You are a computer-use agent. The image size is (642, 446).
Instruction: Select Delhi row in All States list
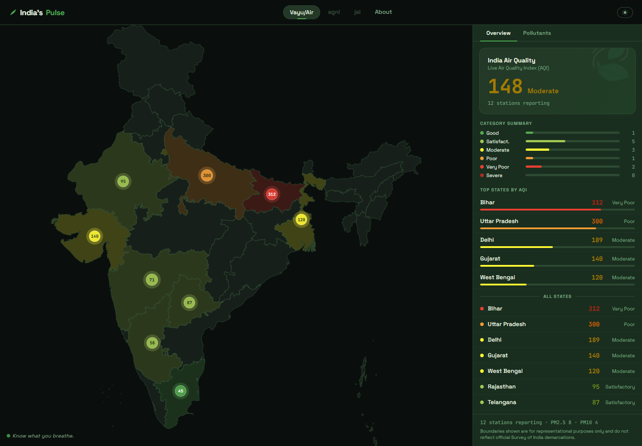(x=557, y=340)
